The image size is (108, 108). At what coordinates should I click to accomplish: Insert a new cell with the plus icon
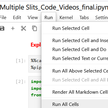[x=13, y=29]
